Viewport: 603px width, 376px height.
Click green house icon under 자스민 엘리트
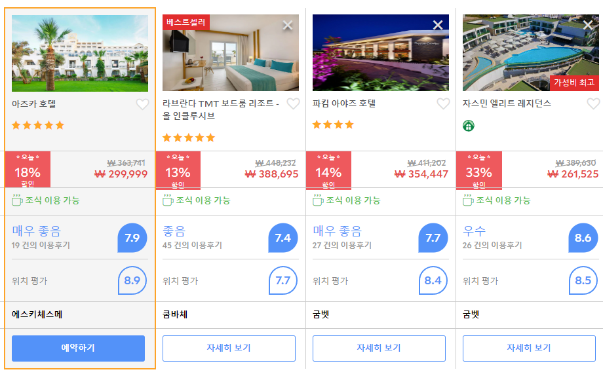469,126
